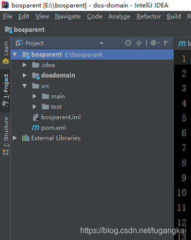Expand the test folder
The width and height of the screenshot is (191, 240).
35,107
